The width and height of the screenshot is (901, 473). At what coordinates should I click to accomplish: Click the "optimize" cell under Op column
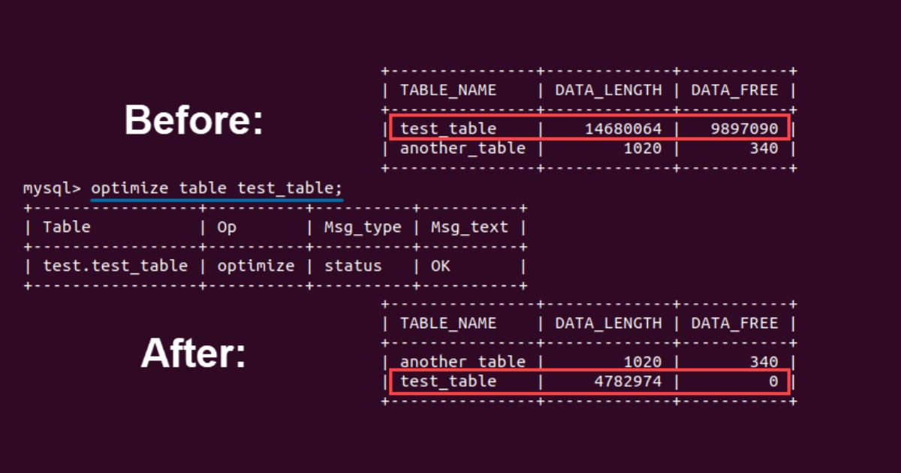pyautogui.click(x=255, y=266)
